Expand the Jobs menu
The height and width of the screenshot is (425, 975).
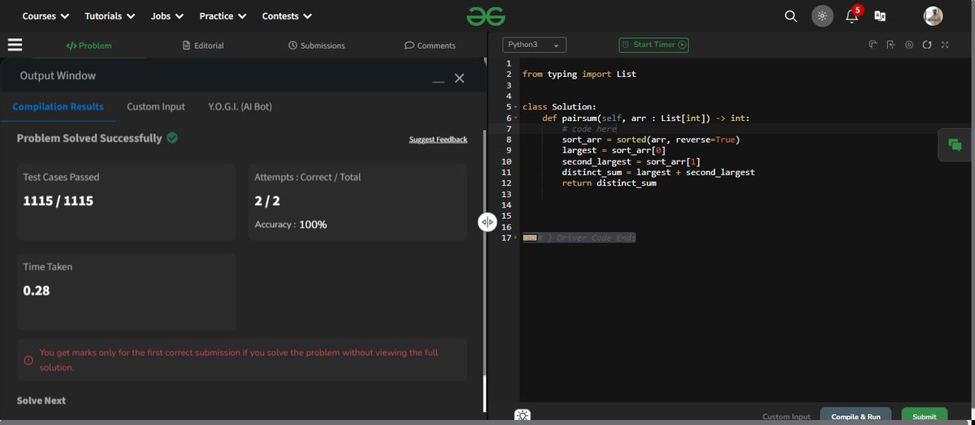coord(167,16)
